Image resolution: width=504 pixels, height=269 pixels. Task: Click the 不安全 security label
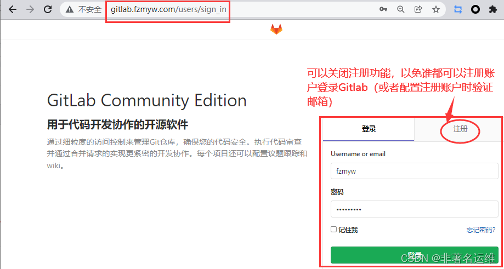point(90,10)
